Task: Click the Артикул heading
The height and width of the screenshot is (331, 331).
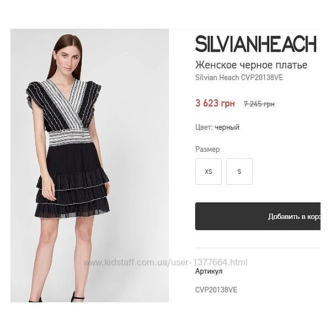Action: click(209, 271)
